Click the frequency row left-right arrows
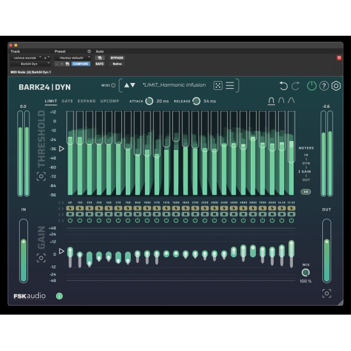The image size is (351, 351). [x=61, y=203]
